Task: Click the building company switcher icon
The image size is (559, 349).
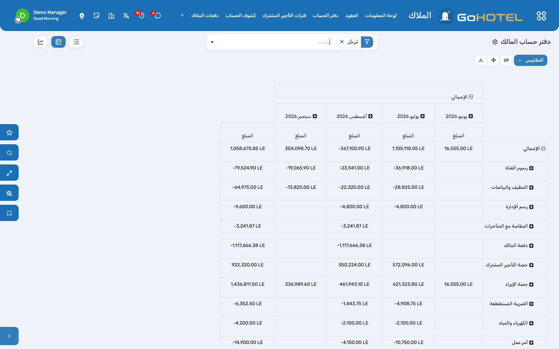Action: [x=111, y=16]
